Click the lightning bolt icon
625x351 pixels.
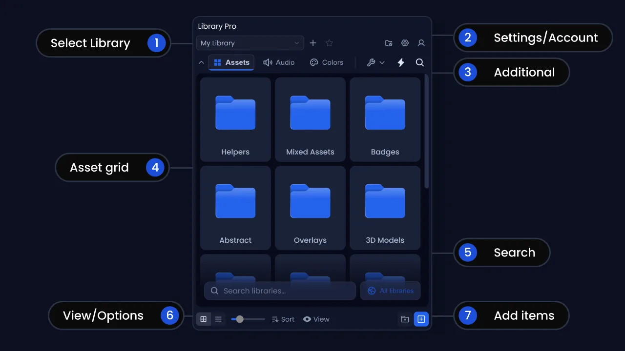point(401,62)
